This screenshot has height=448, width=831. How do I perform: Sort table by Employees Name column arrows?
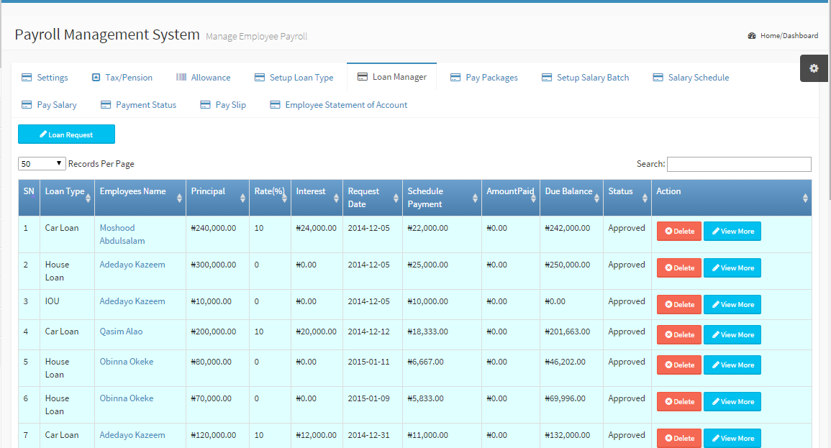179,198
